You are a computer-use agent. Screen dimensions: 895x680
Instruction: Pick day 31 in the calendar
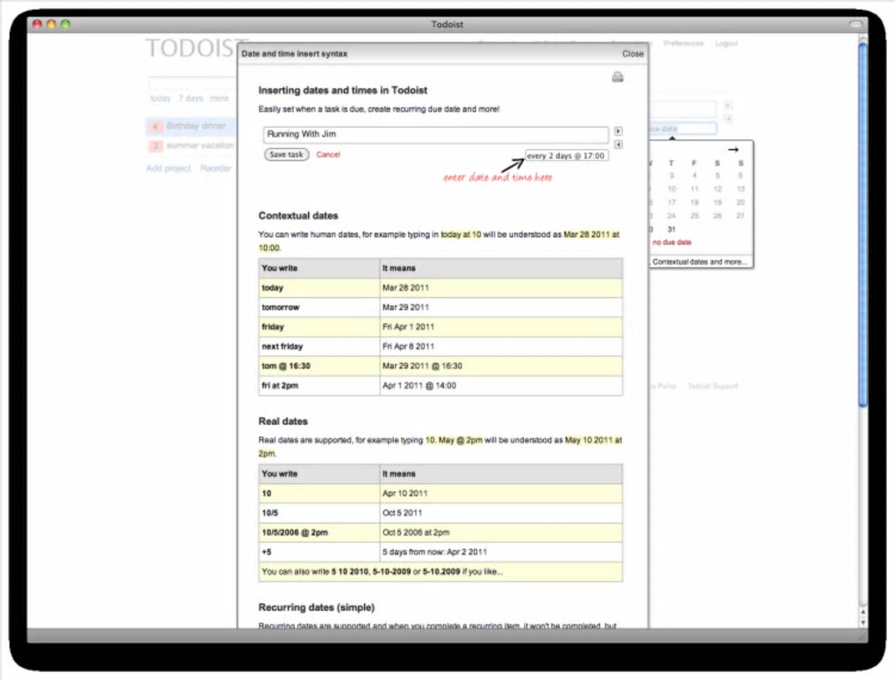[x=672, y=230]
